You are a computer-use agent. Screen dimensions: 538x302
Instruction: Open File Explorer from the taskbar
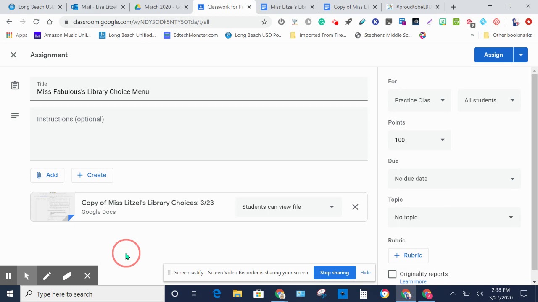pyautogui.click(x=237, y=294)
